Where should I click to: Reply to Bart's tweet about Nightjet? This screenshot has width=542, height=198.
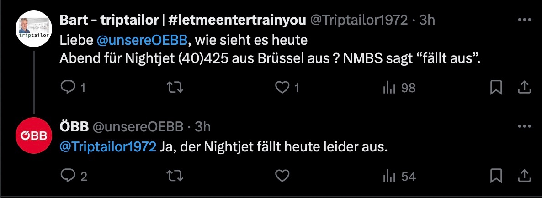pyautogui.click(x=68, y=88)
